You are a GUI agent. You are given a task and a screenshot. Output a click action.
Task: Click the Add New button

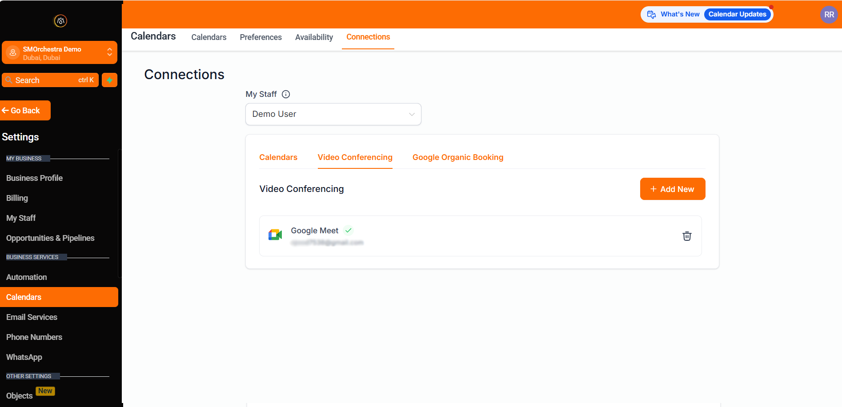click(x=672, y=189)
